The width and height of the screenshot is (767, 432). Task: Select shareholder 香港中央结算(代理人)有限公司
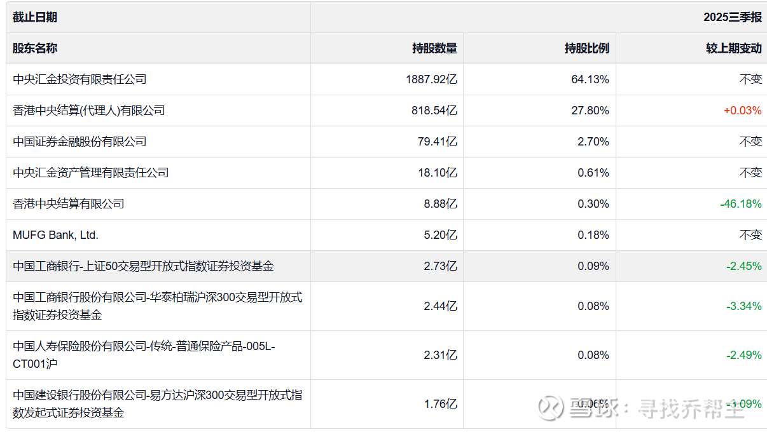(89, 111)
